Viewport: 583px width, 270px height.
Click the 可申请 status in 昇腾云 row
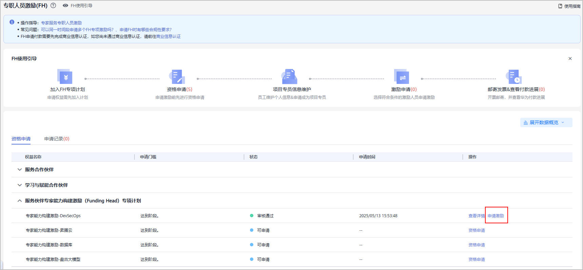[x=263, y=230]
